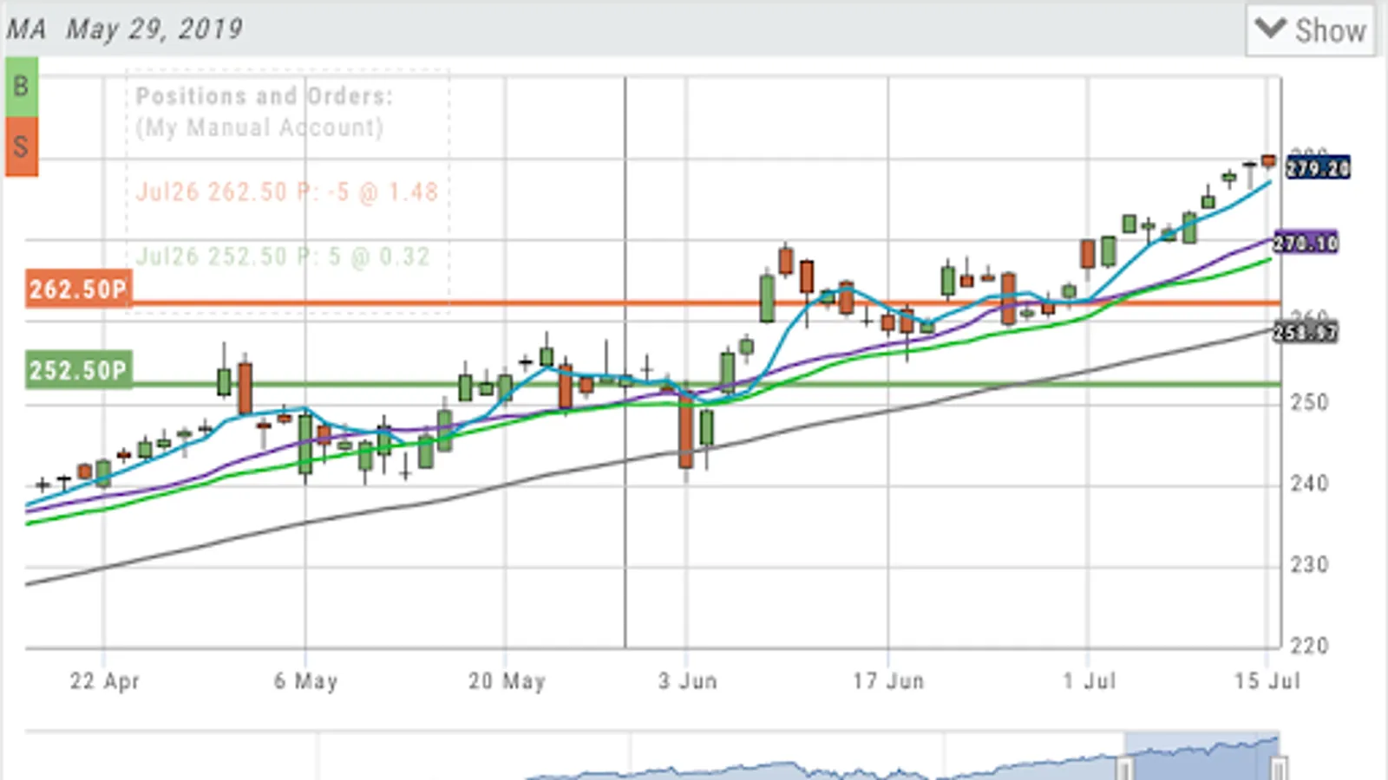Screen dimensions: 1388x780
Task: Click the Jul26 252.50 P: 5 @ 0.32 position
Action: click(283, 257)
